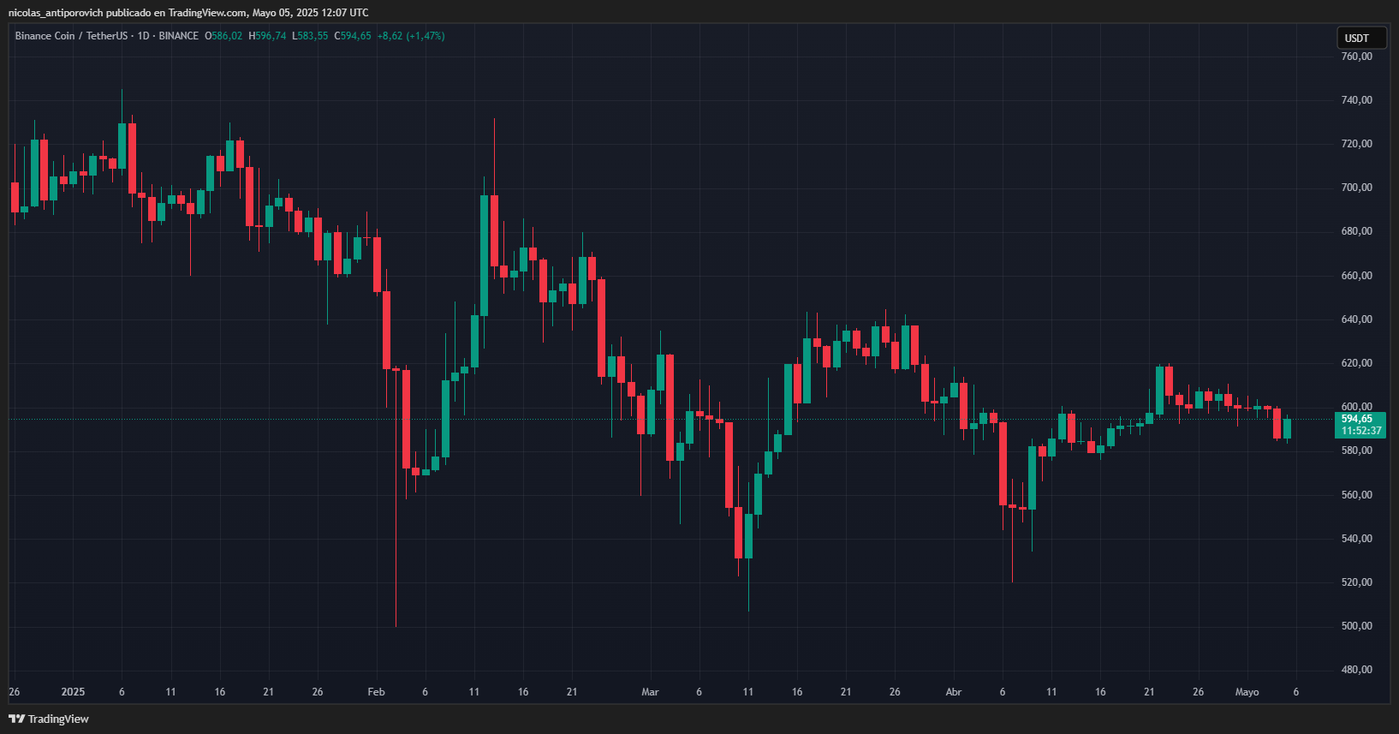Click the 740,00 price axis label
The width and height of the screenshot is (1399, 734).
tap(1356, 100)
